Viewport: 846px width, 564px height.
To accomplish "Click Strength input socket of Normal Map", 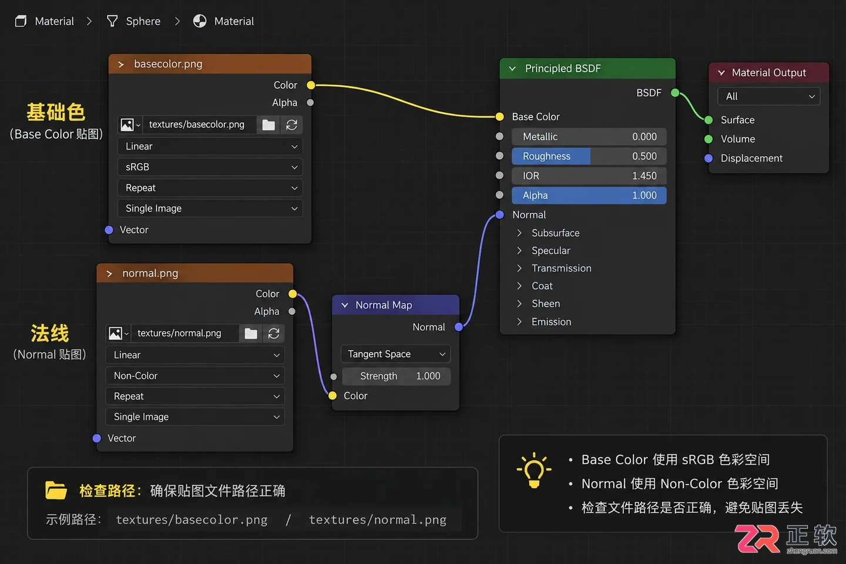I will tap(334, 377).
